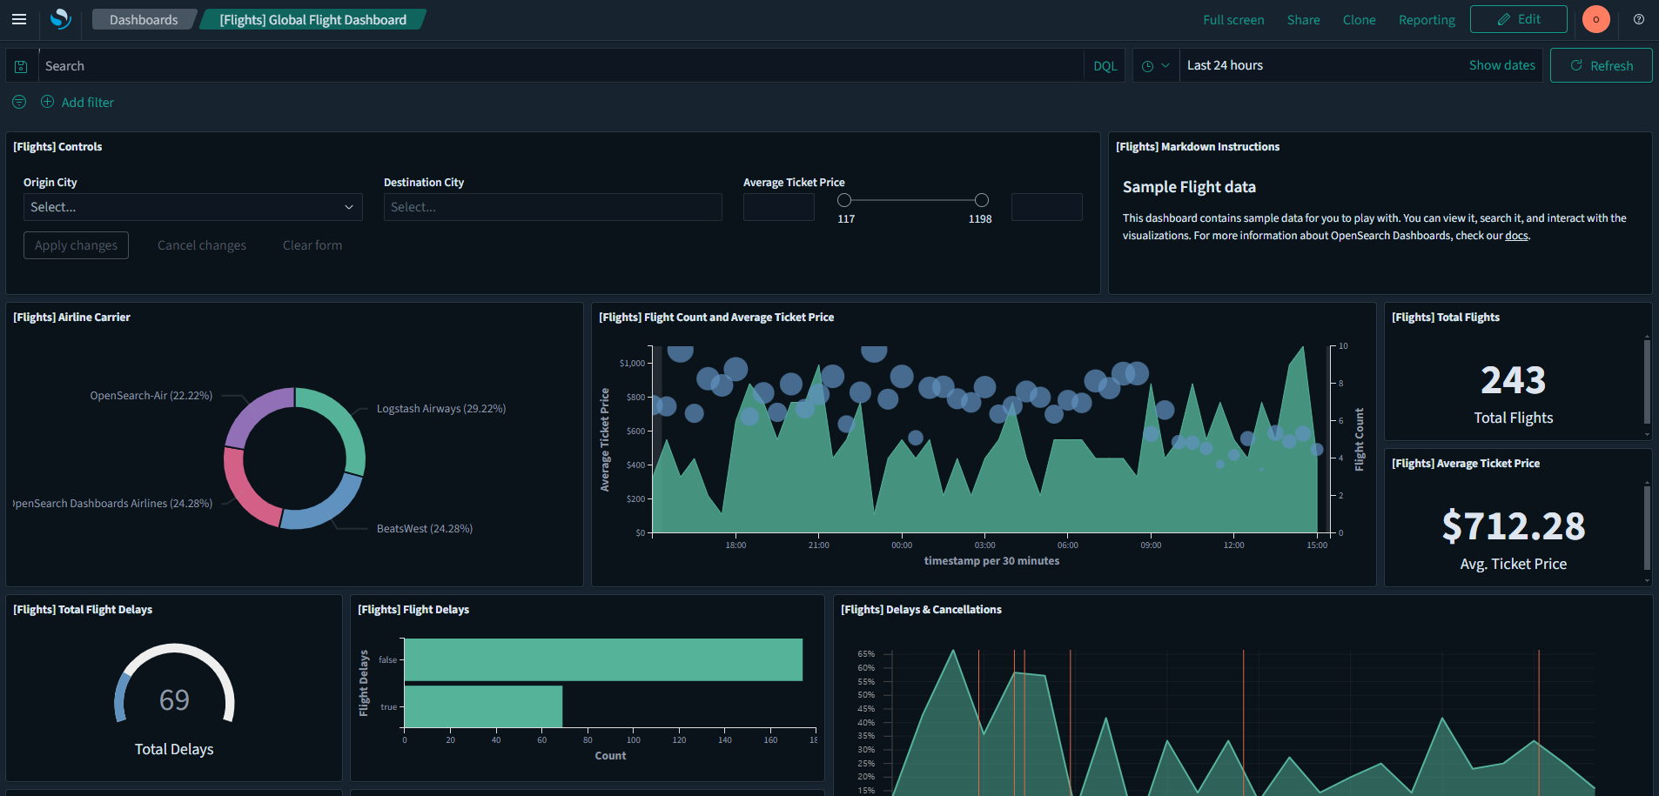Viewport: 1659px width, 796px height.
Task: Click the [Flights] Total Flight Delays panel title
Action: (83, 610)
